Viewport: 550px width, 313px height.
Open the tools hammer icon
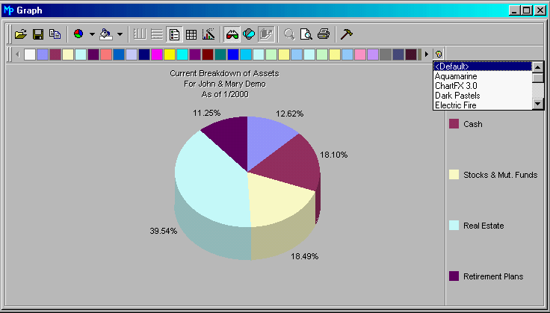tap(347, 34)
